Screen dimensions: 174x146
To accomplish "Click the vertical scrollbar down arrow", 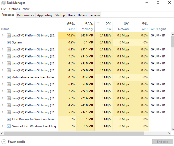I will pos(173,129).
